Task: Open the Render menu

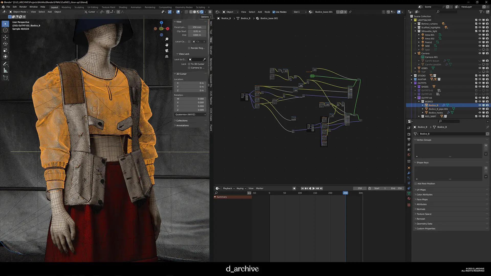Action: 23,7
